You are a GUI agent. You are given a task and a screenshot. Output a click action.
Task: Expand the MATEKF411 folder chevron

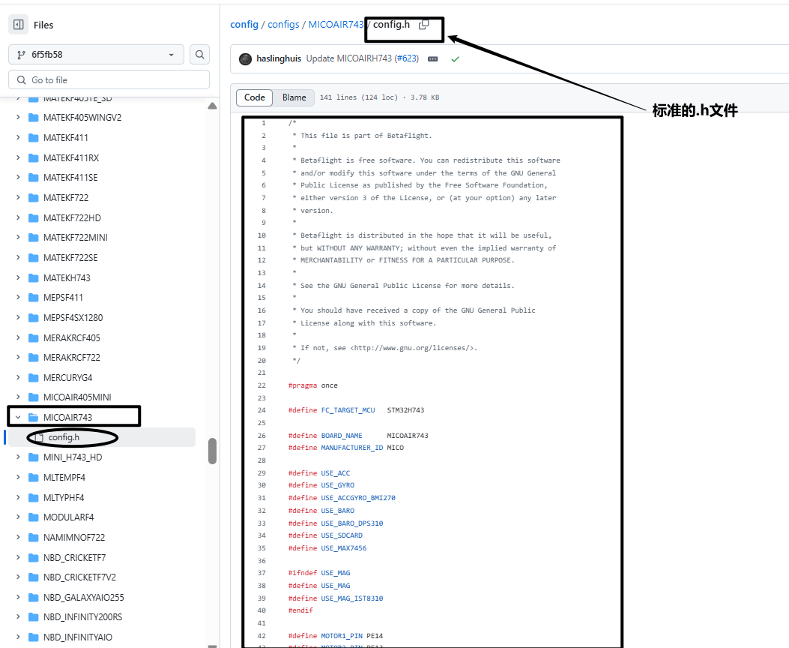point(18,138)
